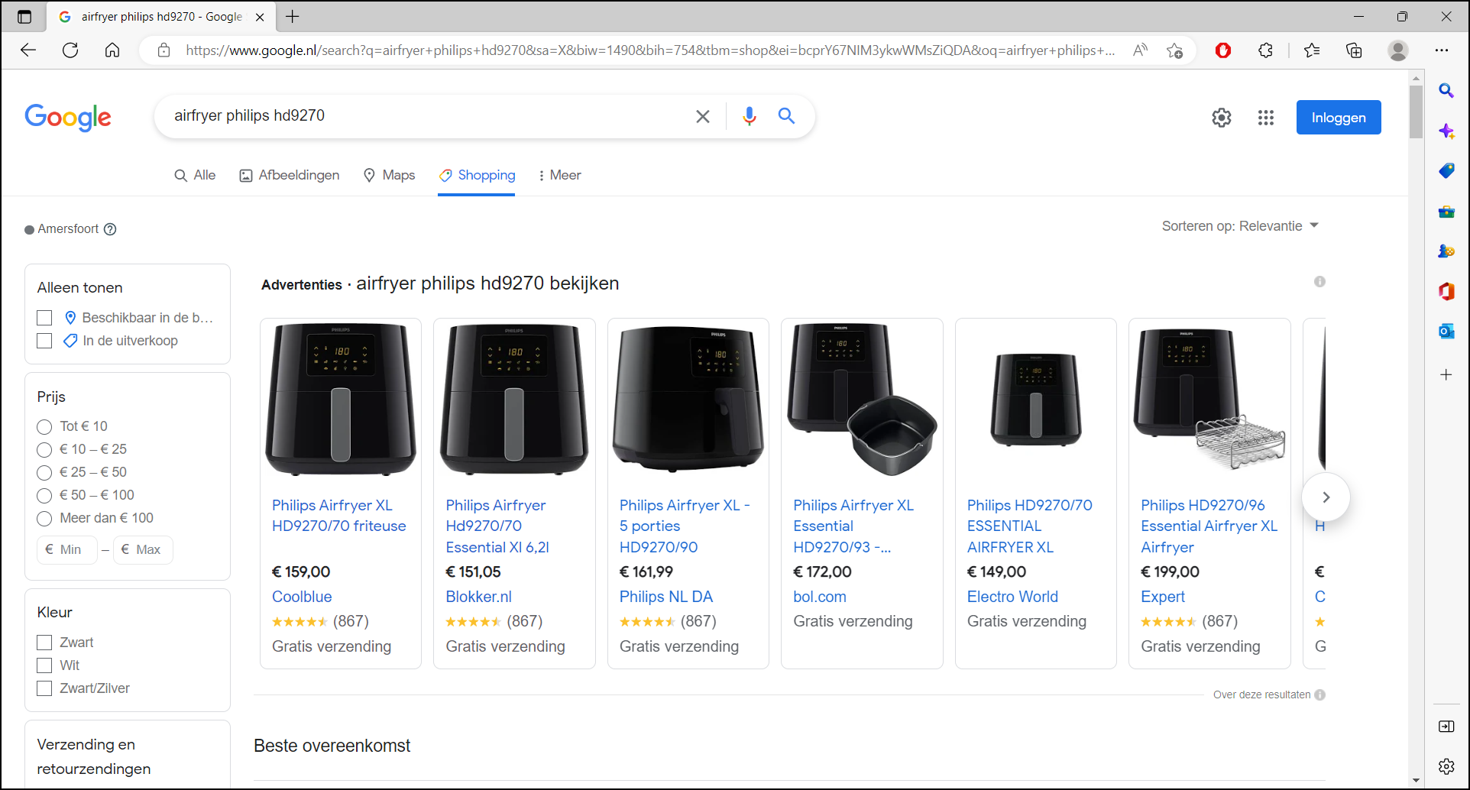Open the sidebar Office icon
Screen dimensions: 1470x790
tap(1446, 291)
